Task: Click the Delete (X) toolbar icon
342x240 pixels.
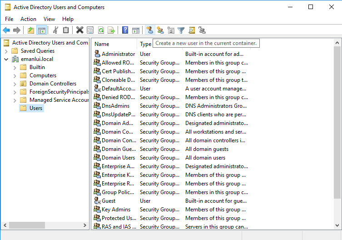Action: point(79,30)
